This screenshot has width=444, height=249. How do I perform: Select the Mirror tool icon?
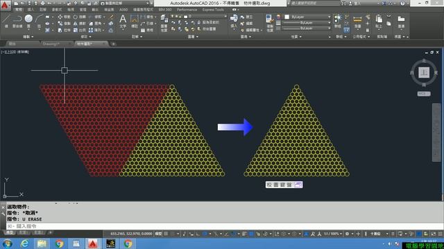pyautogui.click(x=76, y=24)
